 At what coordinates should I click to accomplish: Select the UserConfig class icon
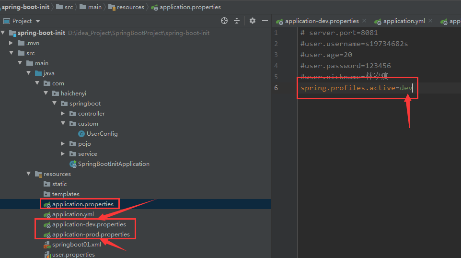81,134
